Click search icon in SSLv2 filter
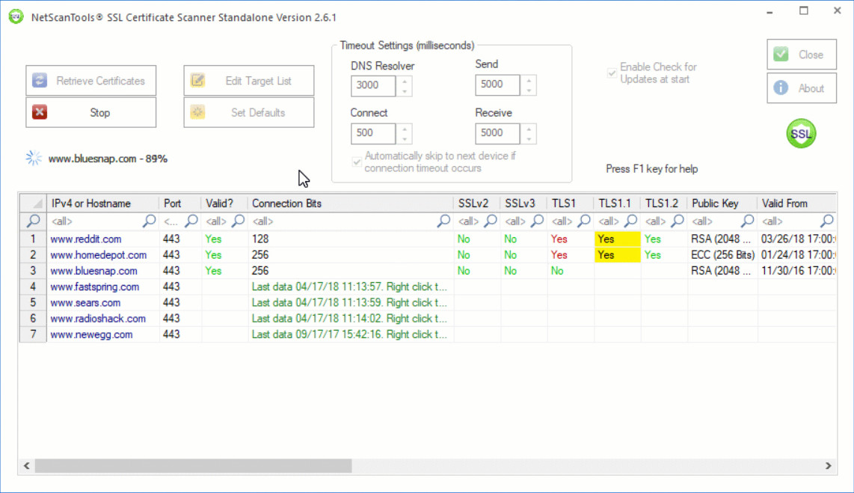Image resolution: width=854 pixels, height=493 pixels. pyautogui.click(x=491, y=221)
